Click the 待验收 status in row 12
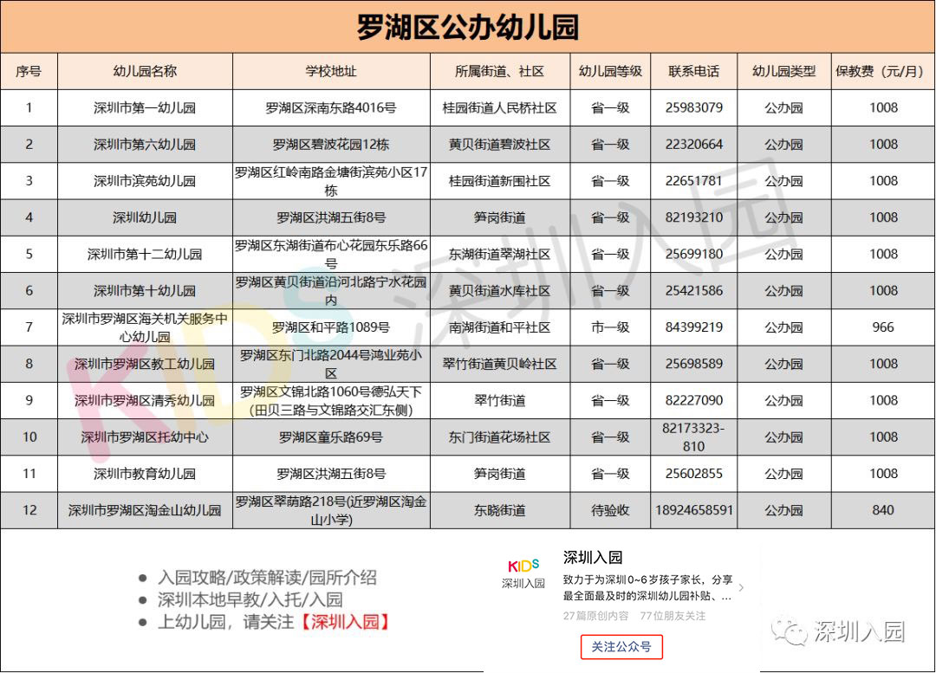 tap(609, 510)
